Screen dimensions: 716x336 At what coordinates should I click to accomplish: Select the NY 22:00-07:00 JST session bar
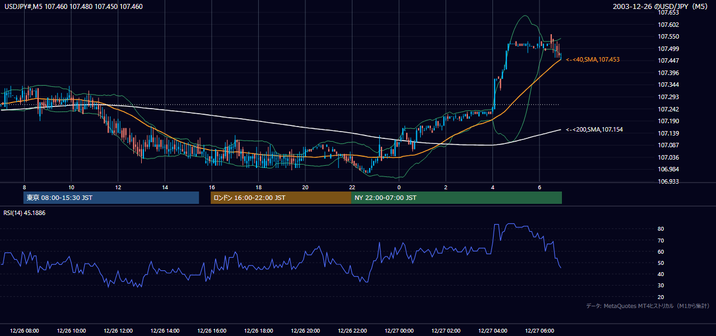[x=457, y=198]
